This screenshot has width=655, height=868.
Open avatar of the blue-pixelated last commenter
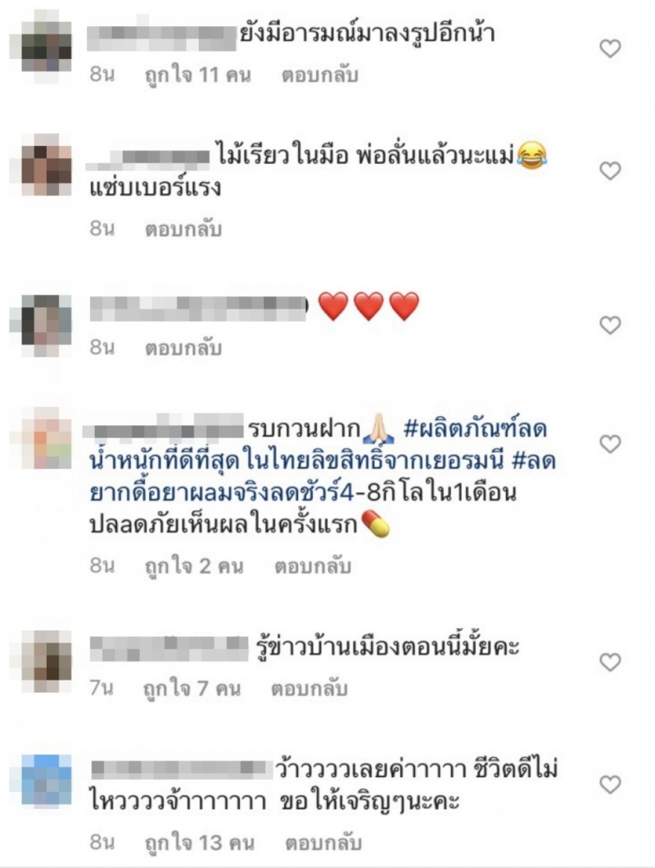click(x=47, y=781)
